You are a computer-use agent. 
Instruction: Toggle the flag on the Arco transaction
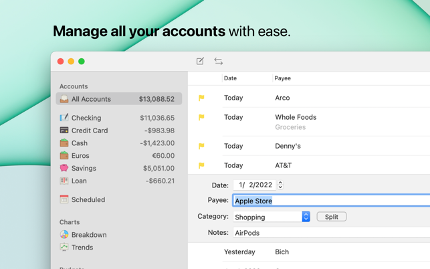(201, 98)
